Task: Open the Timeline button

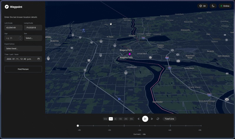Action: [169, 119]
